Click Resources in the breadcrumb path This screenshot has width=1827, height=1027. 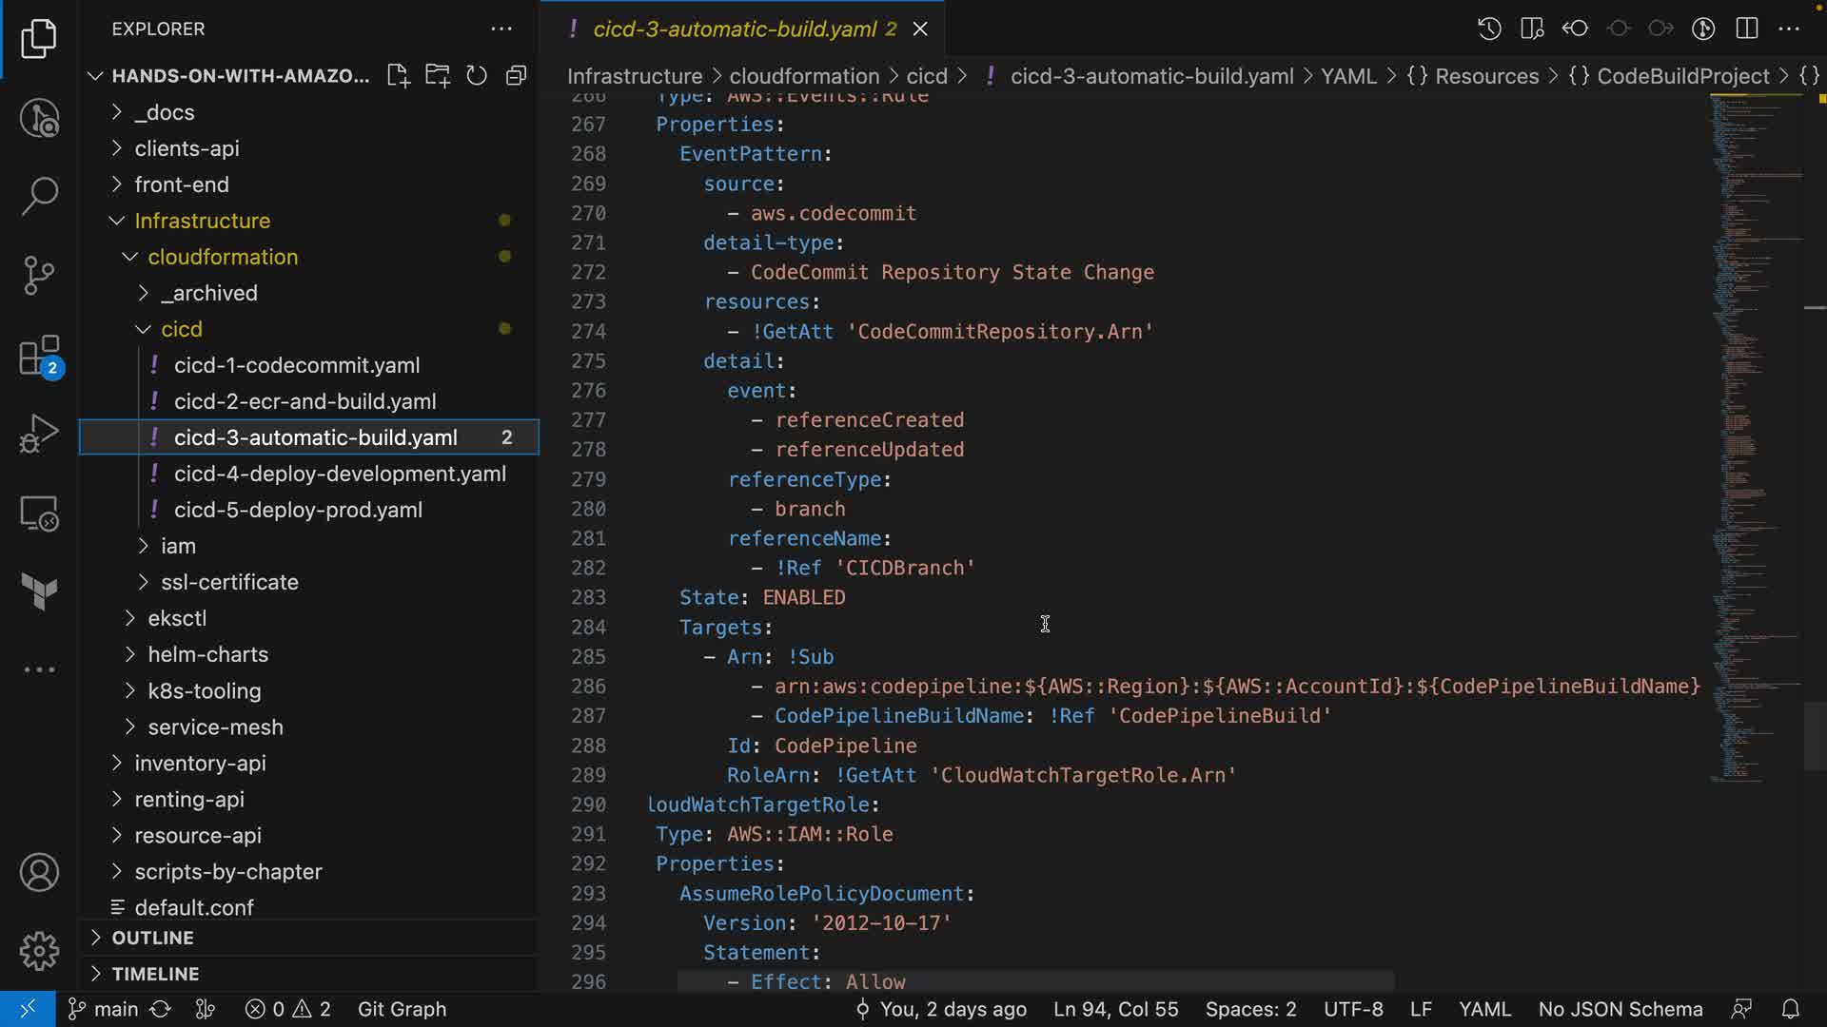click(x=1486, y=76)
